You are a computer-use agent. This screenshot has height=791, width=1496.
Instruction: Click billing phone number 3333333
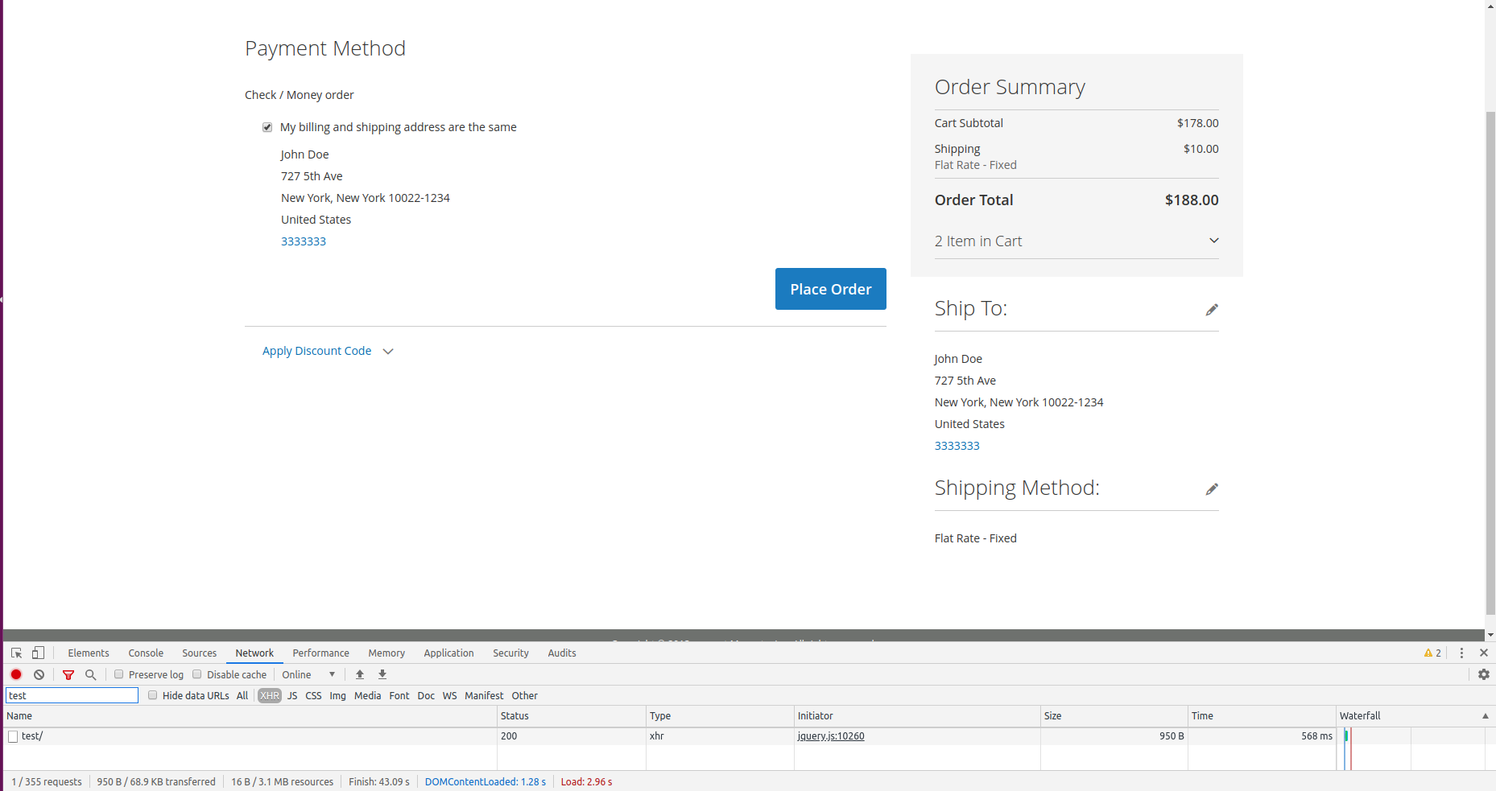[x=304, y=241]
